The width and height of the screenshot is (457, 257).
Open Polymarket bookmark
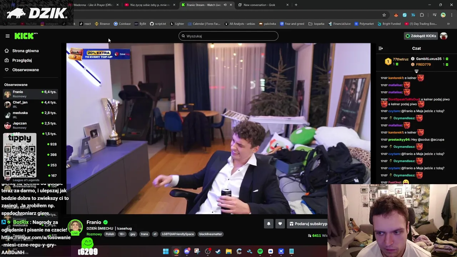pyautogui.click(x=364, y=24)
